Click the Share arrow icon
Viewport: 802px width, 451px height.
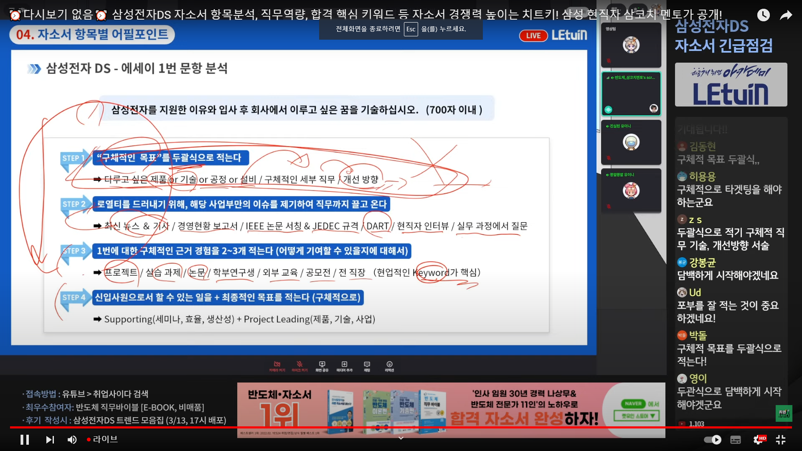click(786, 15)
